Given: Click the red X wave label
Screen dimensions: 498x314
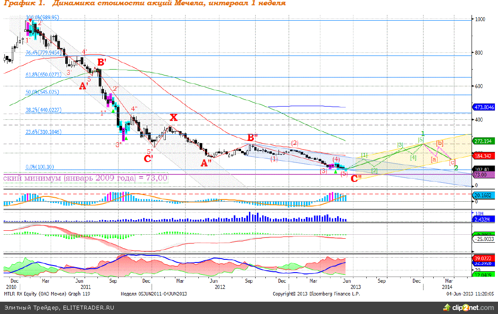Looking at the screenshot, I should [174, 117].
